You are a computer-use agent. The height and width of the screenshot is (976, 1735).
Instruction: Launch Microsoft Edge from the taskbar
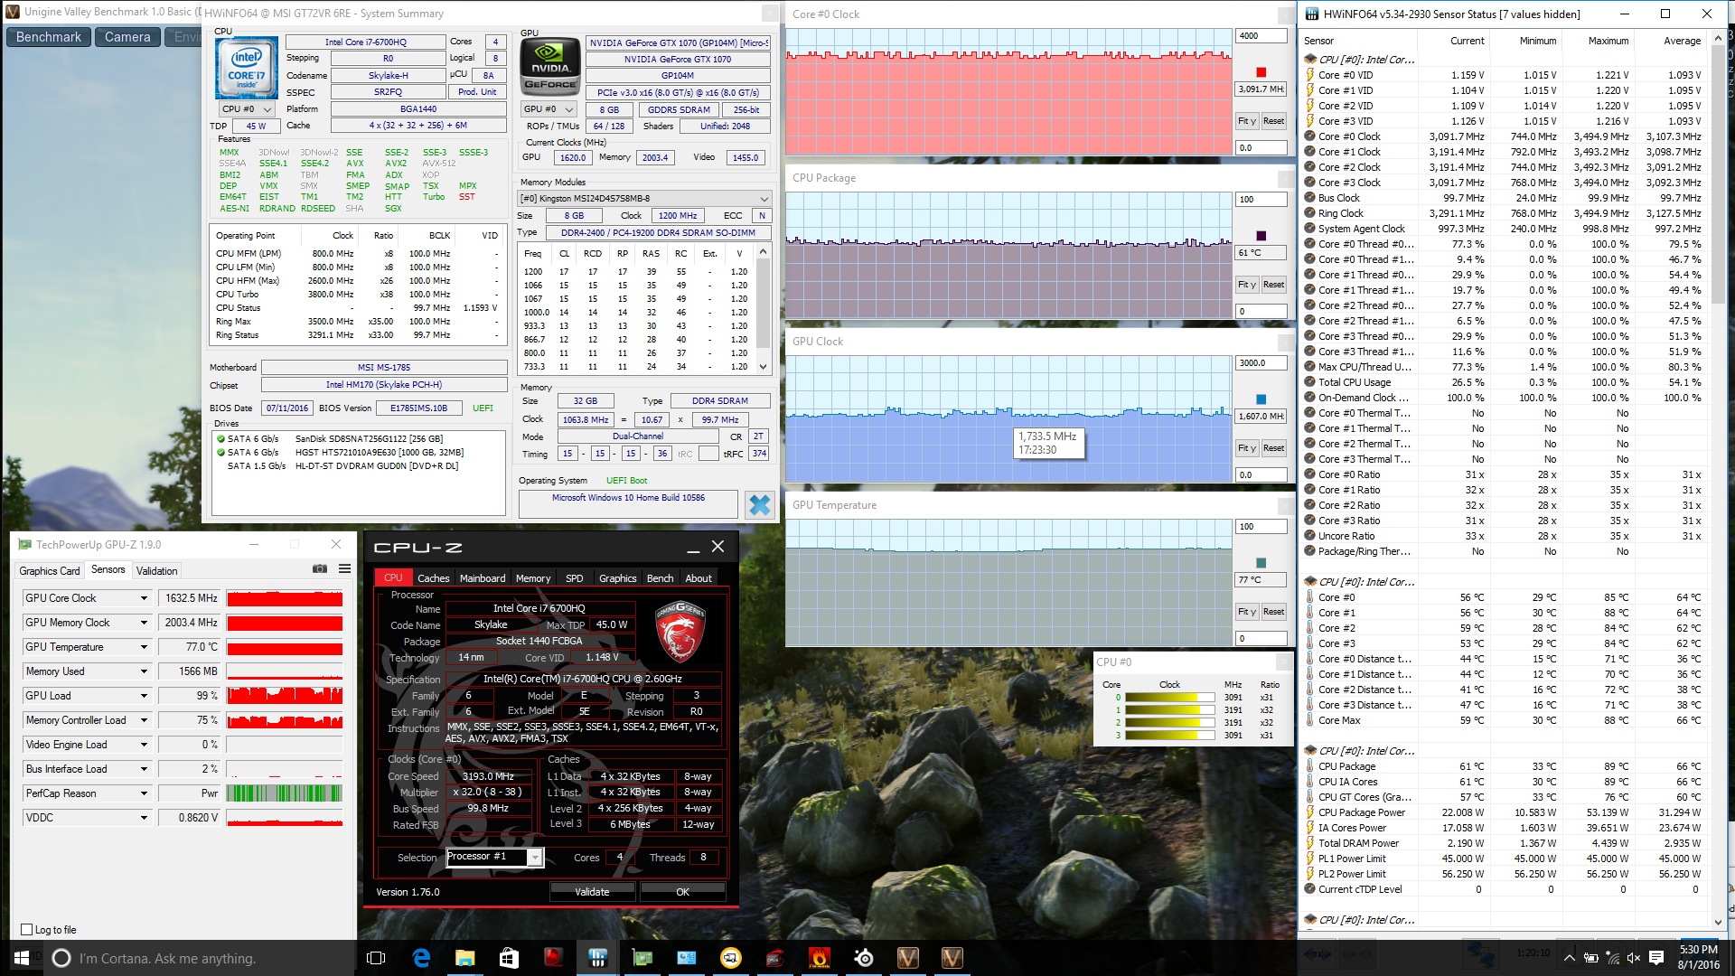421,958
